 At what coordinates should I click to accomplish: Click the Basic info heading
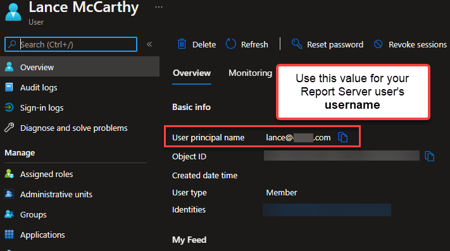point(191,107)
